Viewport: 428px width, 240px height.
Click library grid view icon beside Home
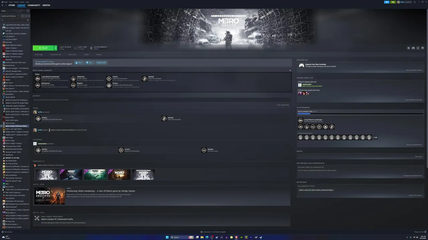pyautogui.click(x=28, y=11)
